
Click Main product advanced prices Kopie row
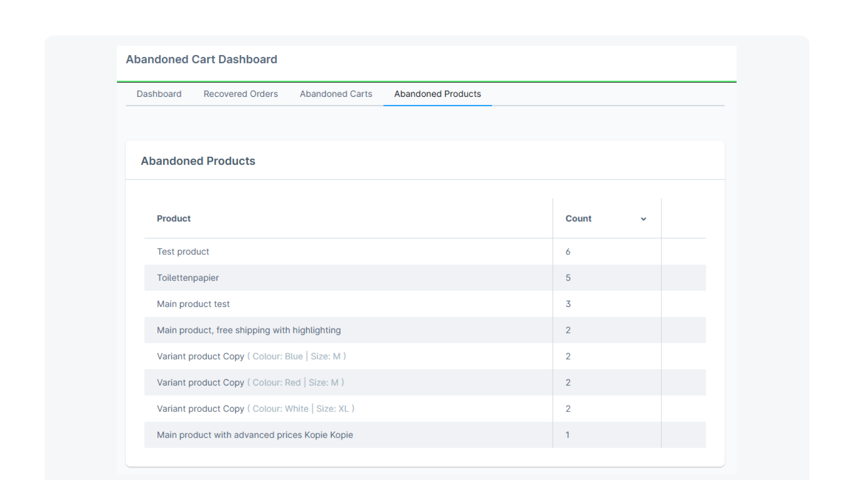click(254, 435)
